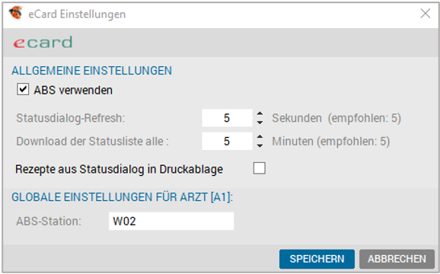This screenshot has width=440, height=274.
Task: Focus the Statusdialog-Refresh number field
Action: [227, 118]
